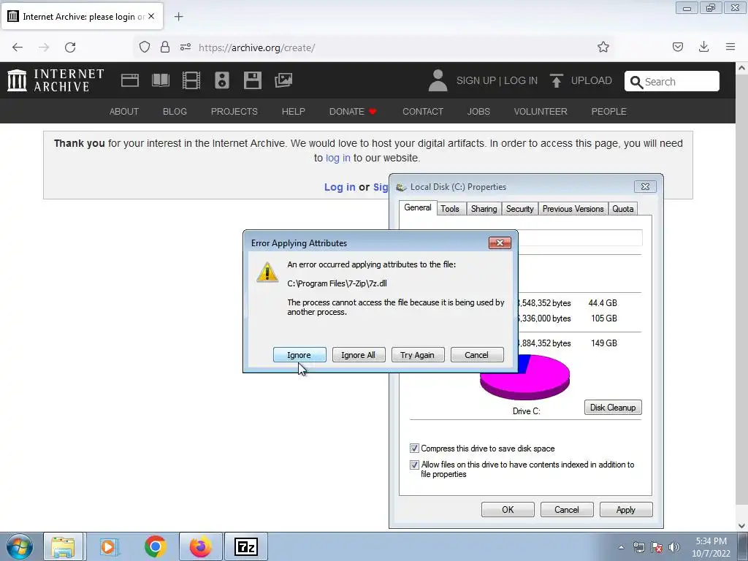
Task: Open the Windows Start menu
Action: (x=19, y=546)
